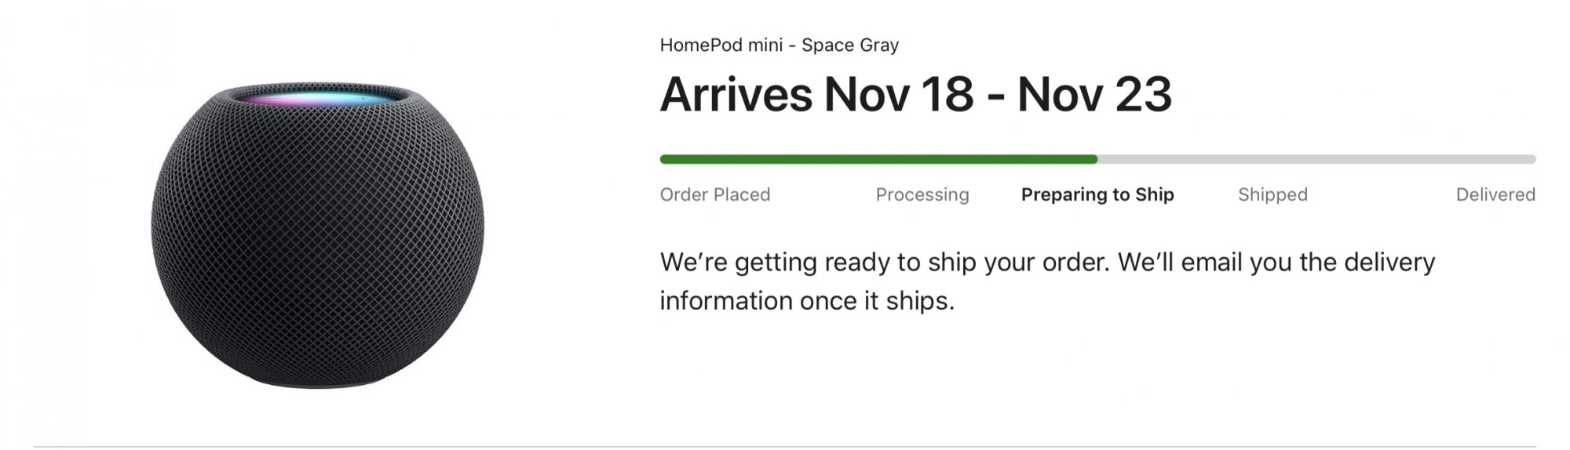Select the "Order Placed" step
1570x450 pixels.
tap(715, 194)
